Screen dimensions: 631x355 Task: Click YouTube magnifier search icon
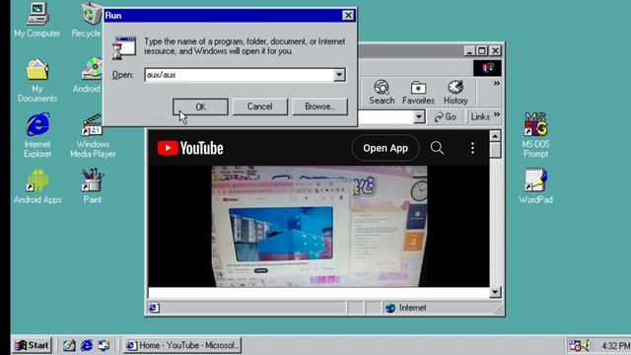pyautogui.click(x=437, y=148)
